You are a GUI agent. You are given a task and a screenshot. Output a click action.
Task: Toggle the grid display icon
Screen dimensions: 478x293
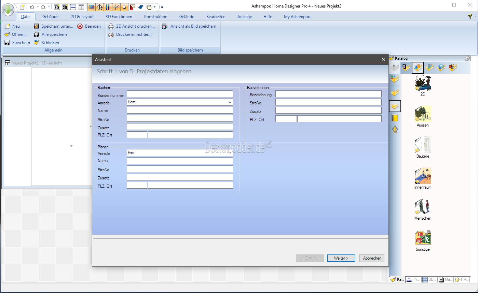click(92, 7)
